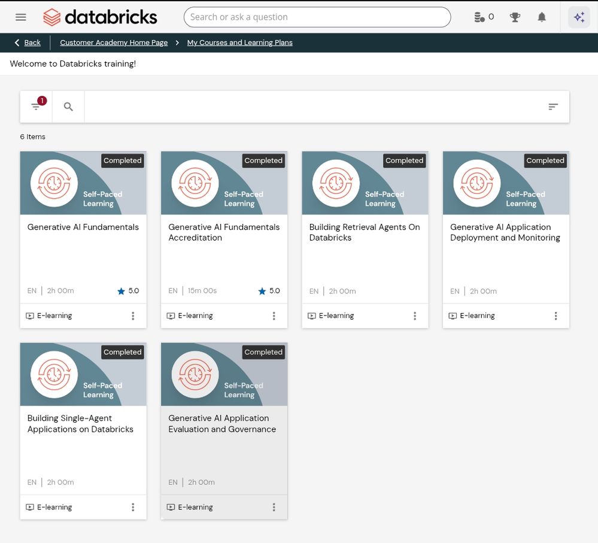Click the Databricks logo

click(x=100, y=17)
